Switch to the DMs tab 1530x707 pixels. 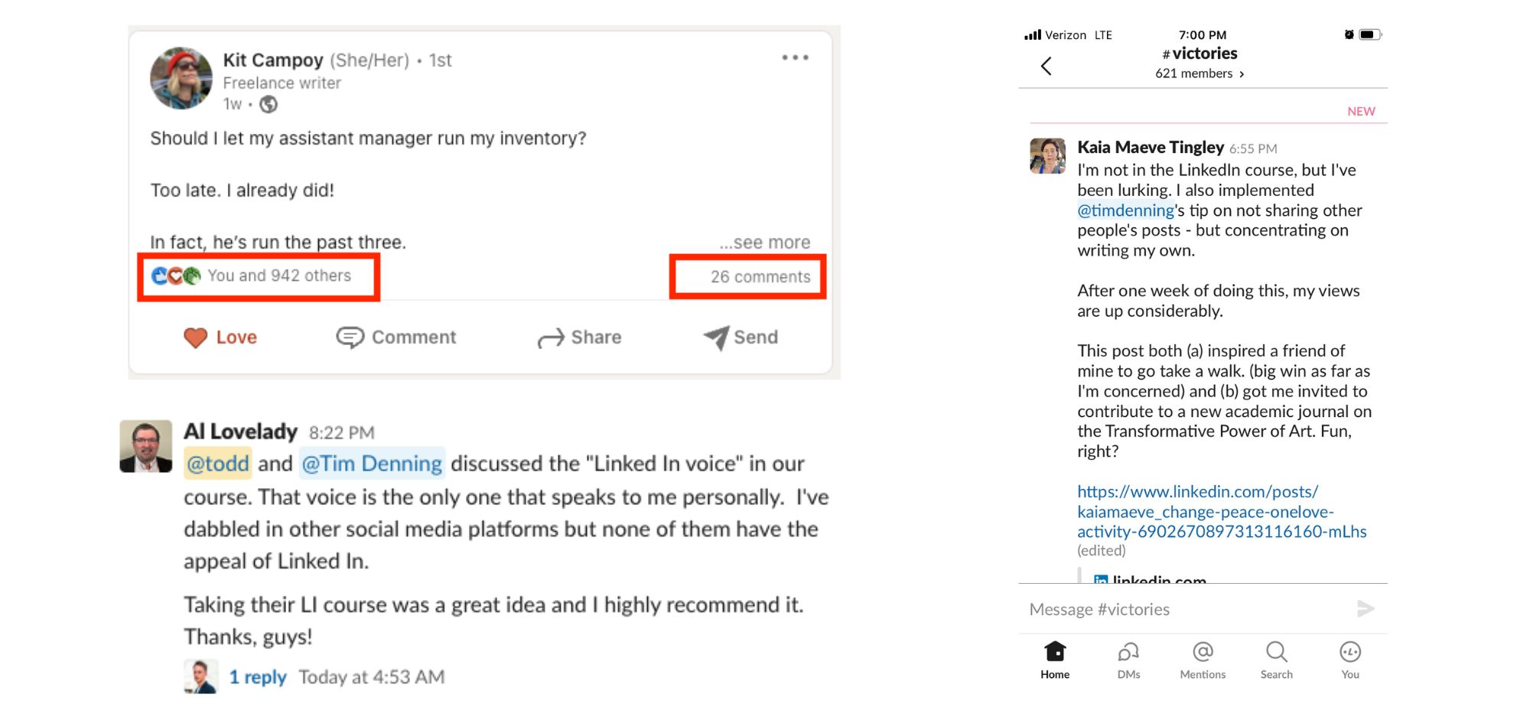pyautogui.click(x=1128, y=660)
